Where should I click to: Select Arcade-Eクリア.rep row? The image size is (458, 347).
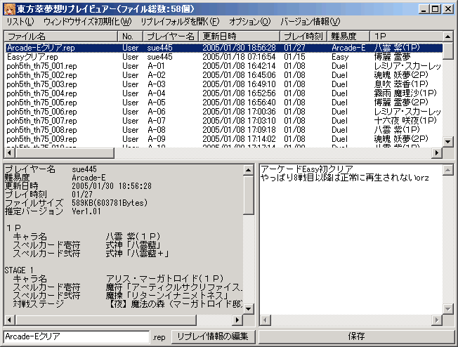click(x=224, y=48)
